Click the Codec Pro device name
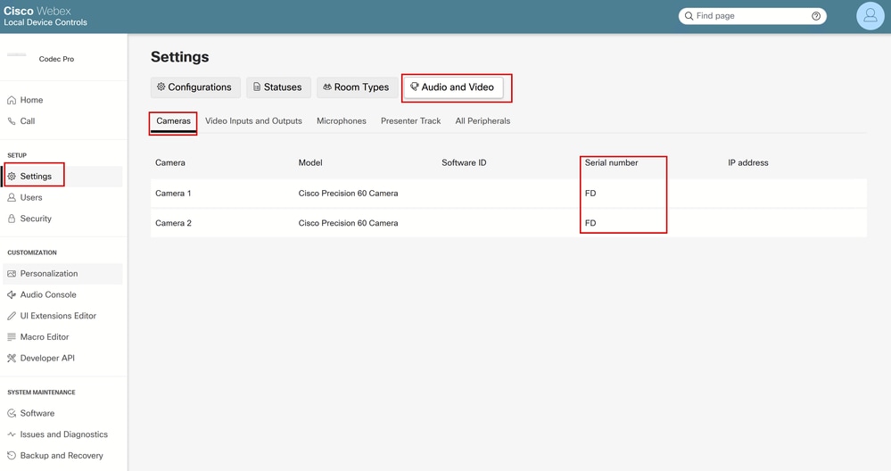 [56, 59]
